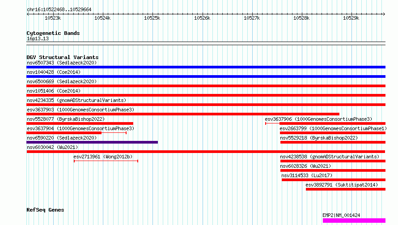
Task: Click the thin esv2713961 interval line
Action: click(106, 161)
